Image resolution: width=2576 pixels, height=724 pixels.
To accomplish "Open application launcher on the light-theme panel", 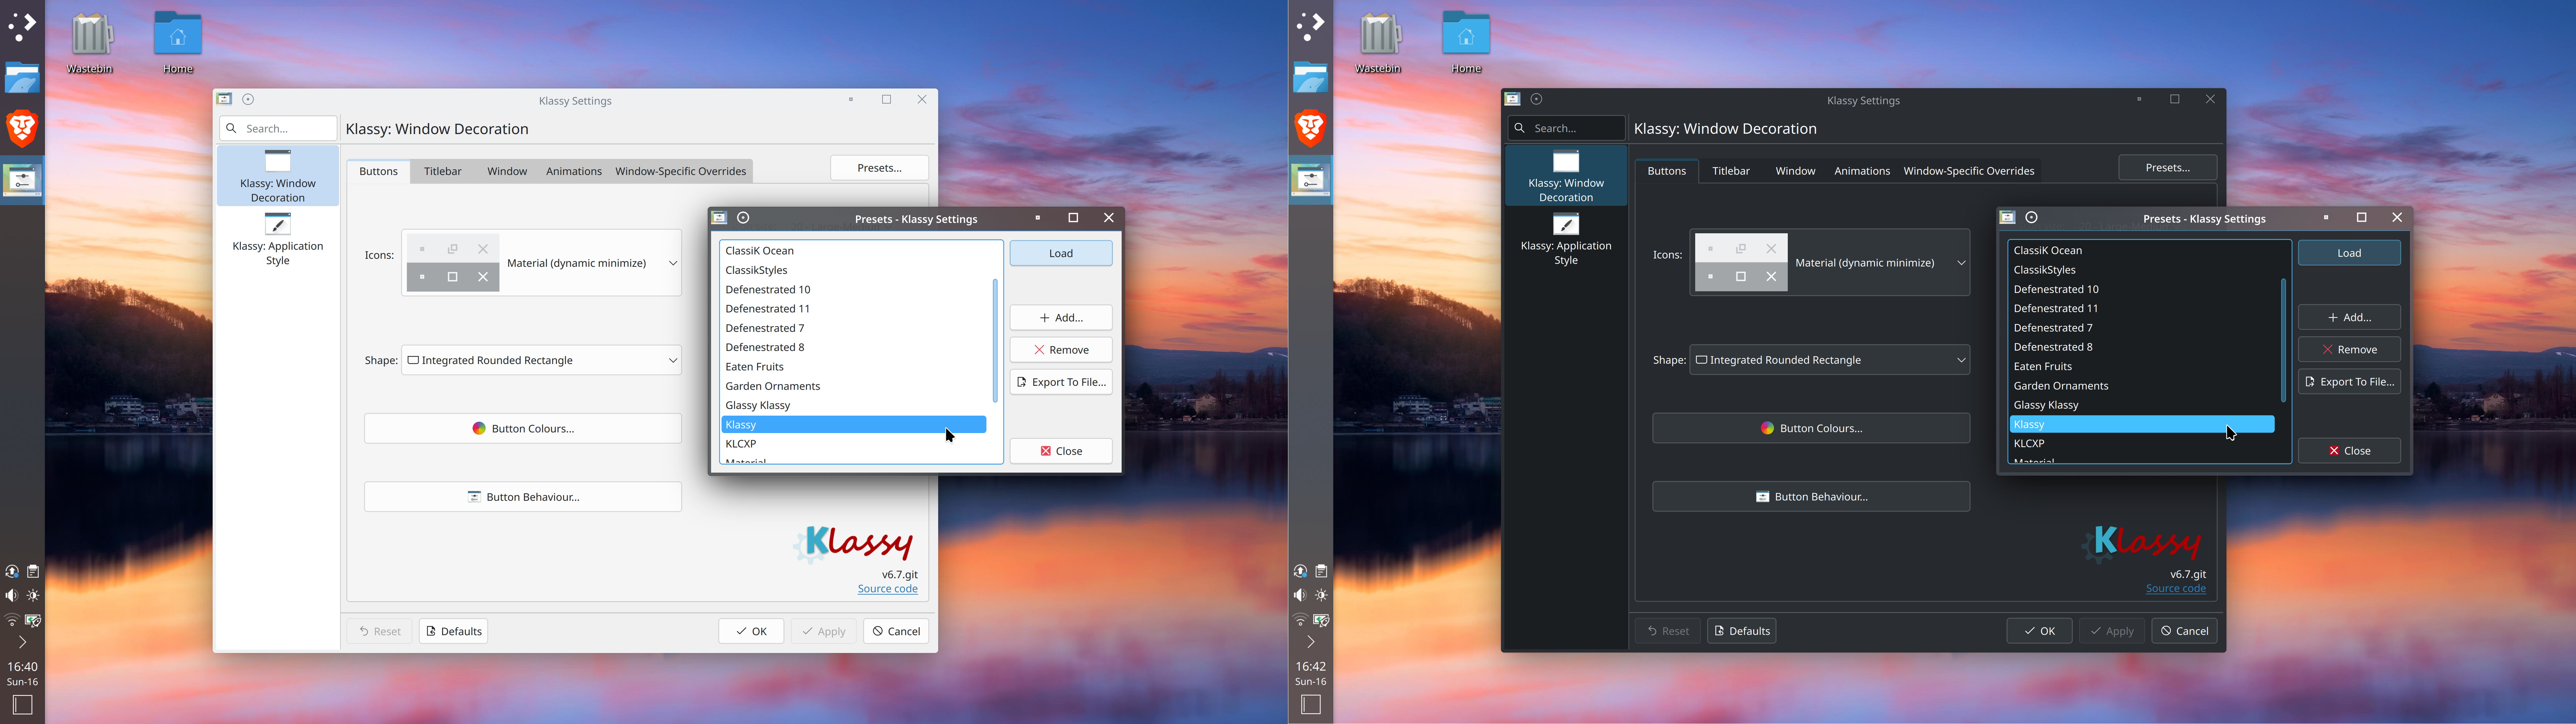I will pyautogui.click(x=22, y=27).
